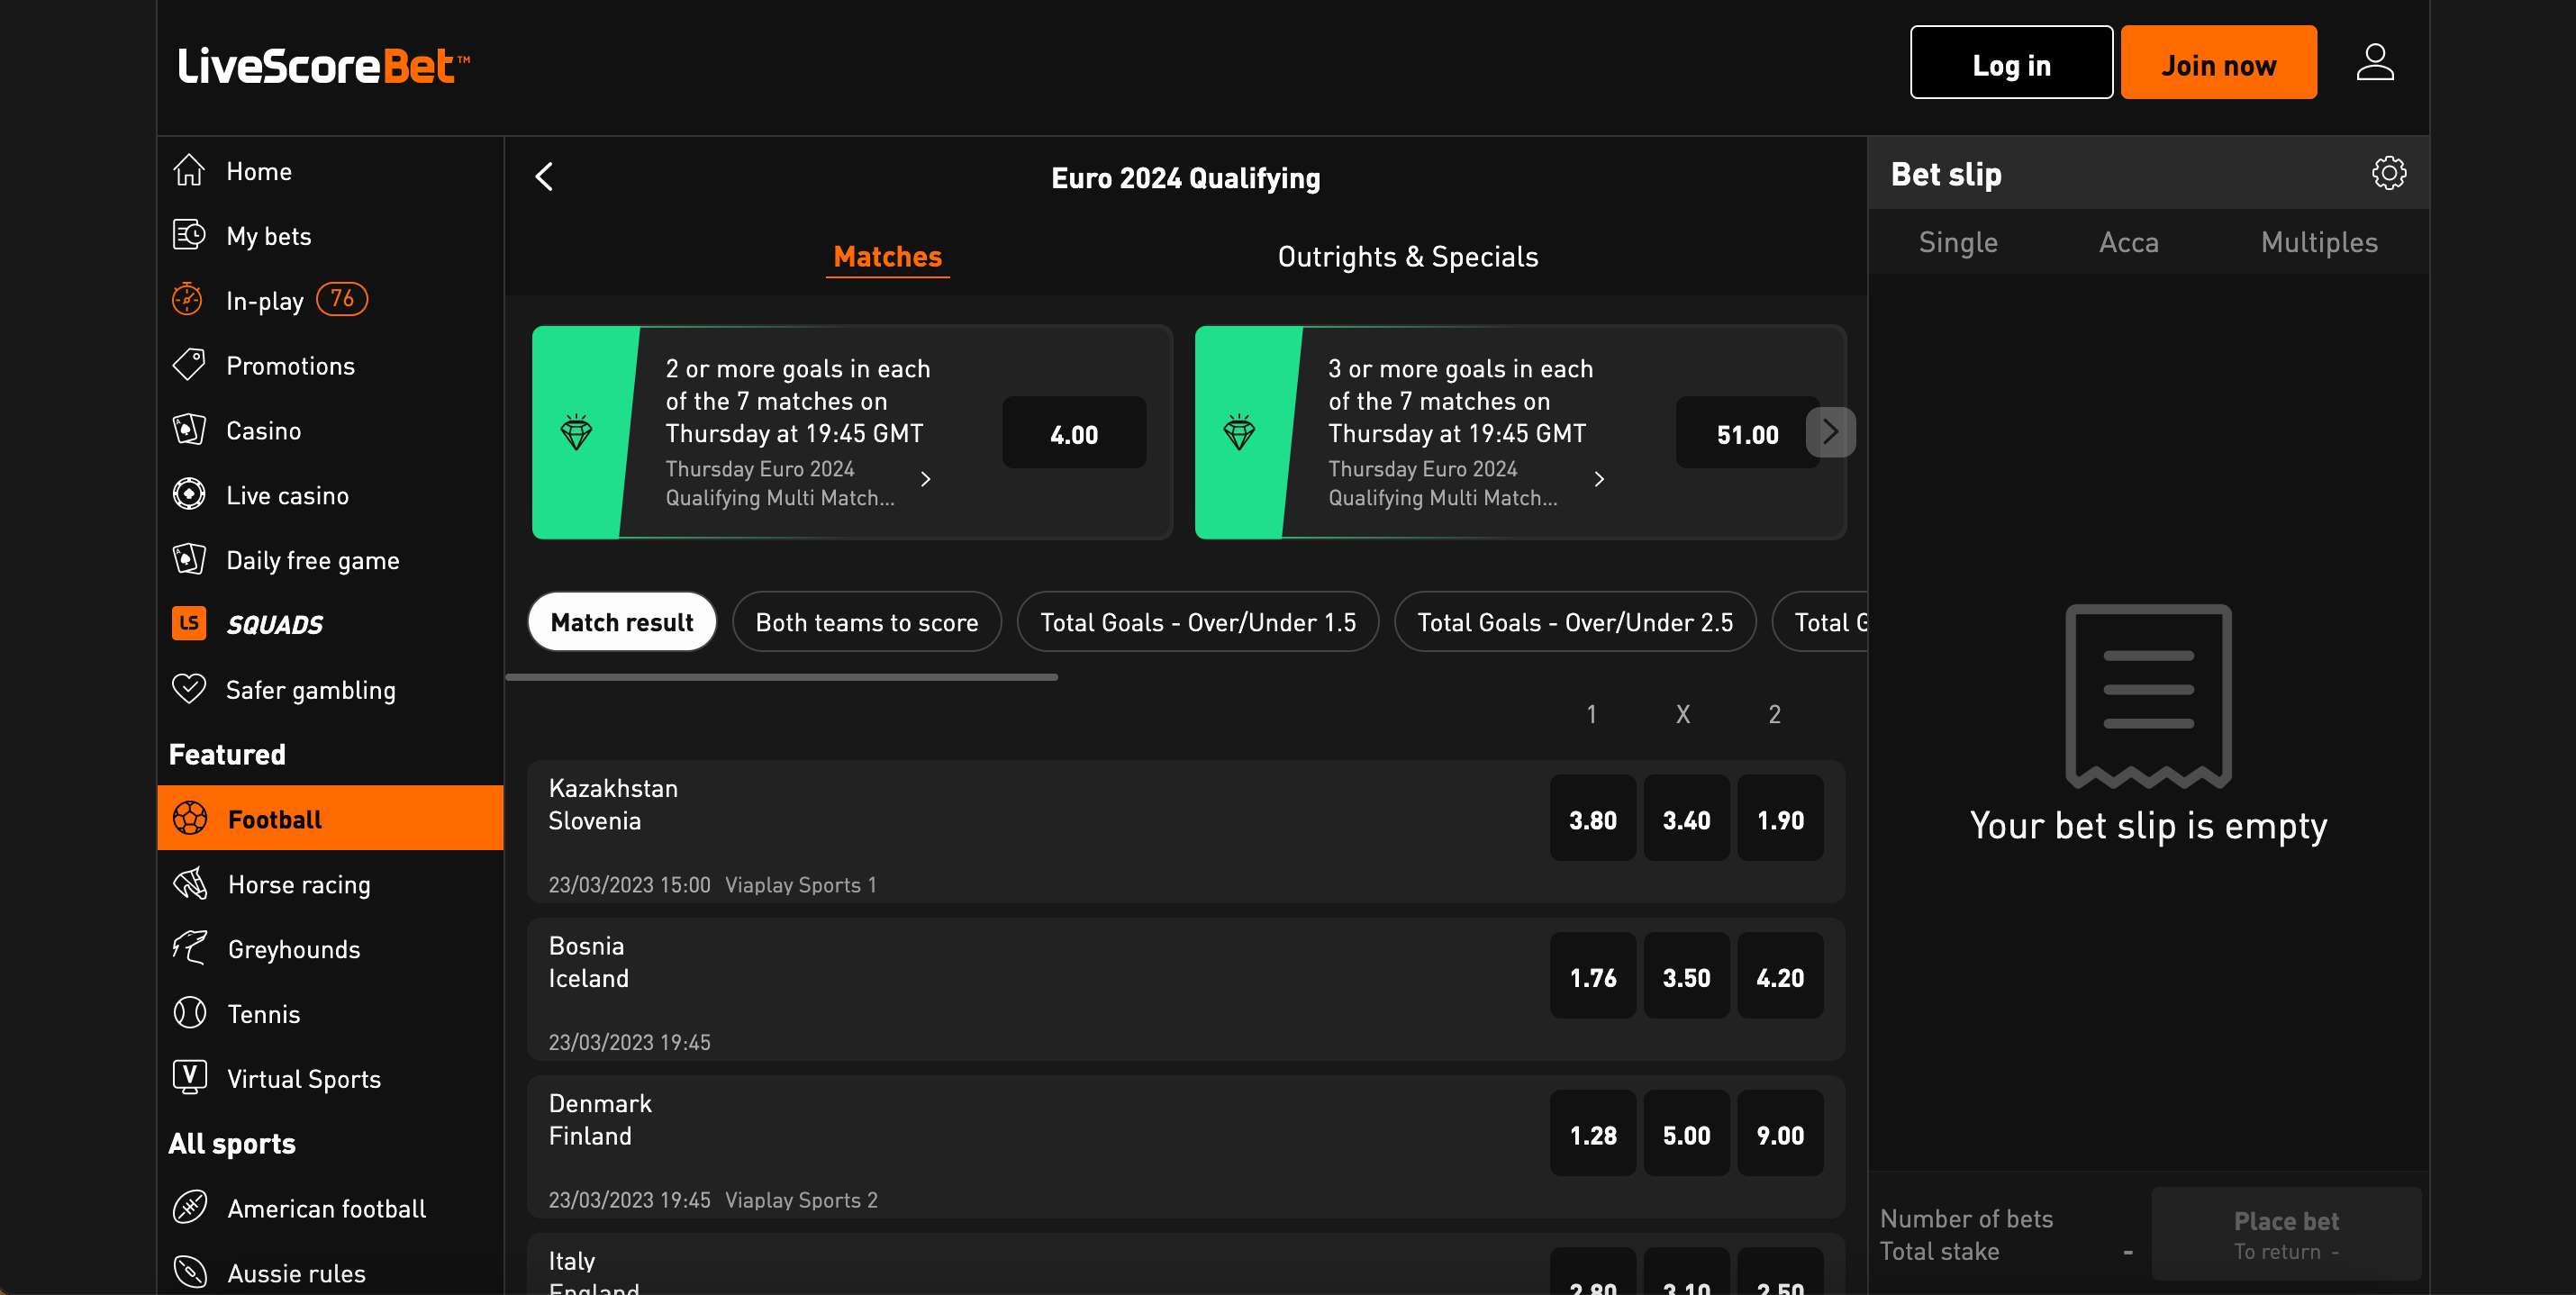Pick Bosnia-Iceland draw odds 3.50

1686,976
